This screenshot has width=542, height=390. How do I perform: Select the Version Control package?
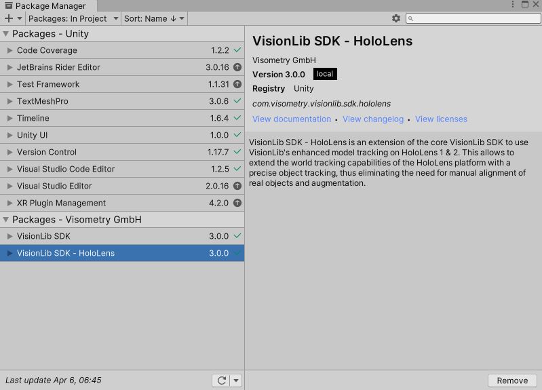(122, 152)
